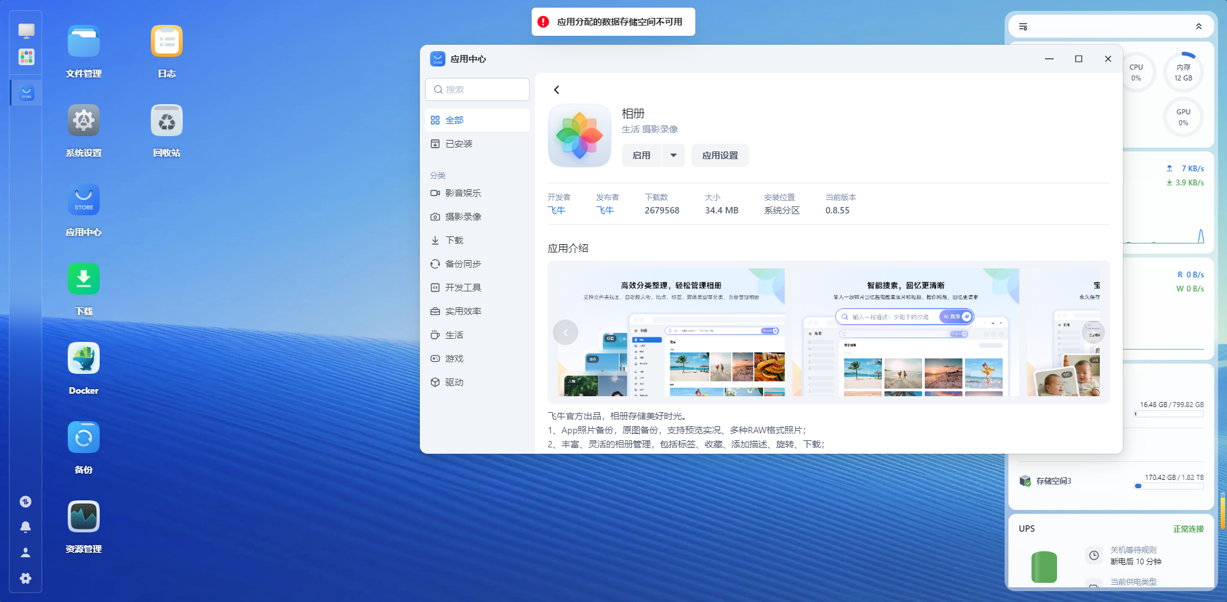Click the 内存 12 GB gauge widget
This screenshot has width=1227, height=602.
1184,72
